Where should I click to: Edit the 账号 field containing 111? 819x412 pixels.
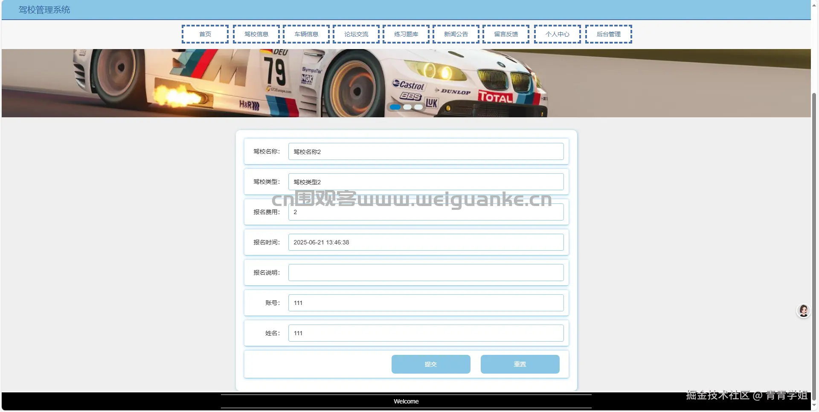425,302
